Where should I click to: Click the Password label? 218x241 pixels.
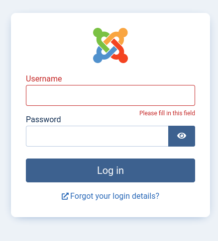click(x=43, y=119)
